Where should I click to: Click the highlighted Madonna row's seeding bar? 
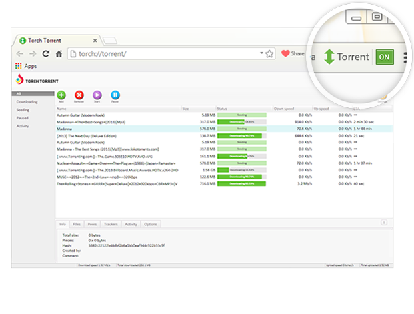(x=241, y=129)
